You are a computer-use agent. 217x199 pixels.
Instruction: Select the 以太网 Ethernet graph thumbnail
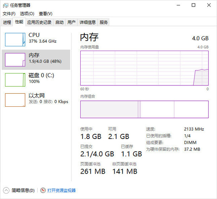point(15,99)
